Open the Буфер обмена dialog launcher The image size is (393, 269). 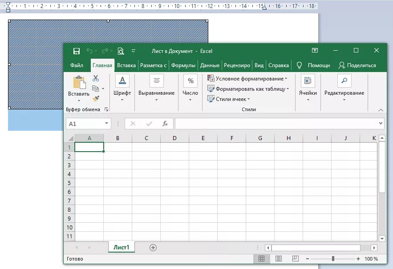[106, 109]
